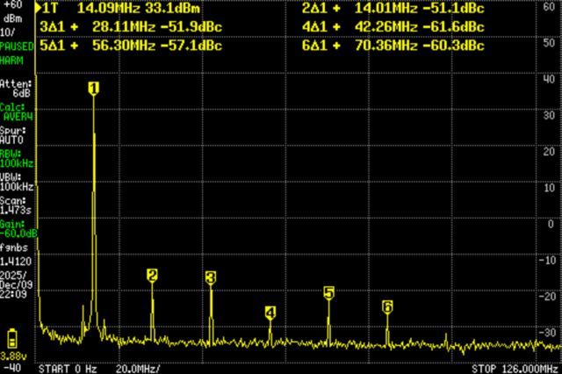This screenshot has width=562, height=374.
Task: Select the 2Δ1 14.01MHz marker readout
Action: point(393,9)
